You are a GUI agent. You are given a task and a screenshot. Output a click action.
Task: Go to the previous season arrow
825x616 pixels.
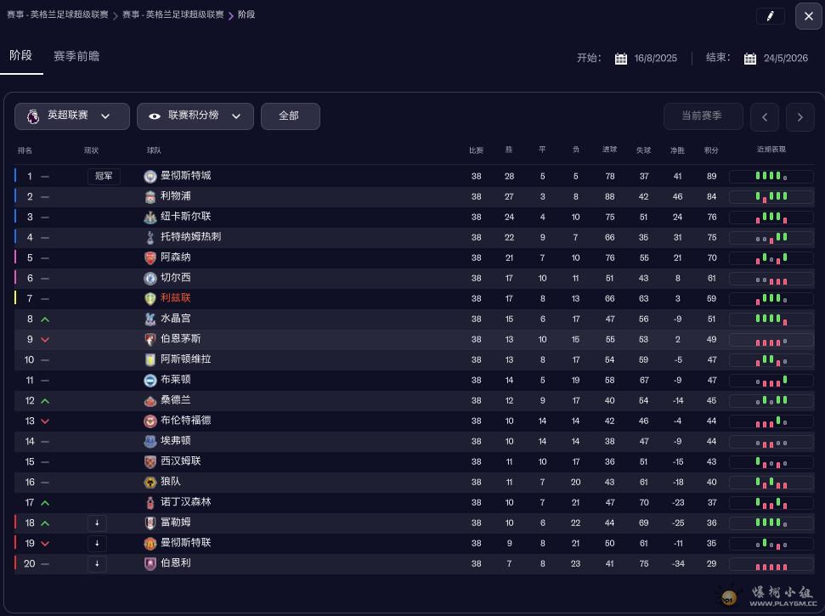tap(765, 117)
